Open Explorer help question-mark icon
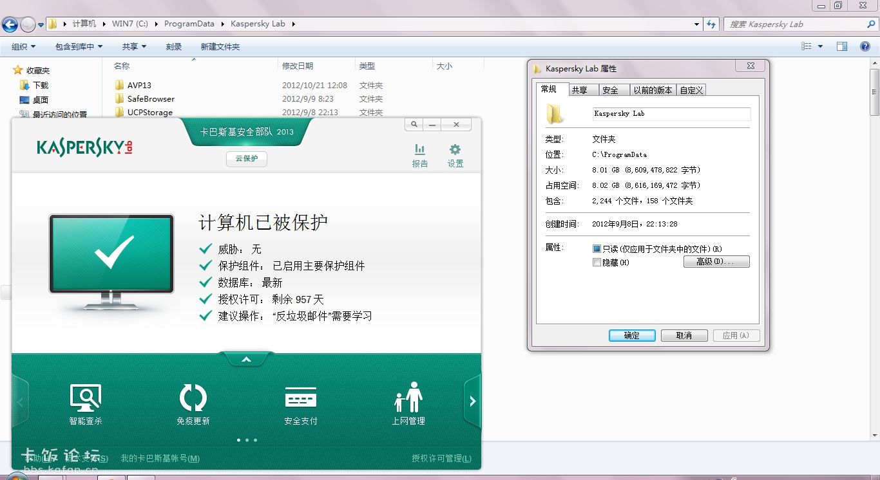This screenshot has height=480, width=880. tap(865, 46)
